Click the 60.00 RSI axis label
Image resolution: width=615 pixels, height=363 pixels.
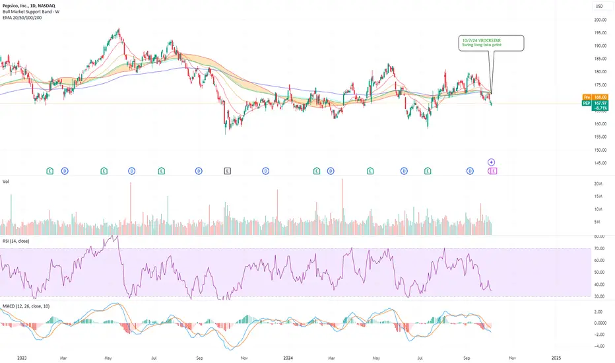599,261
